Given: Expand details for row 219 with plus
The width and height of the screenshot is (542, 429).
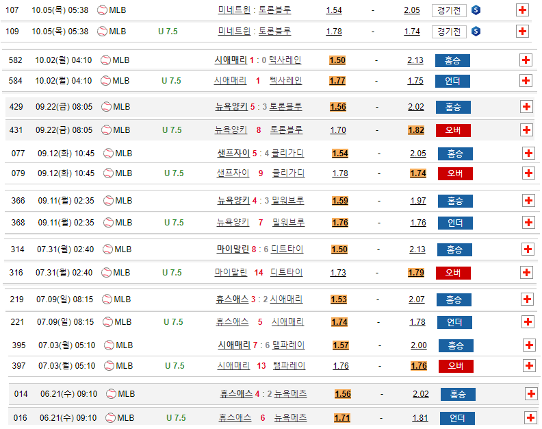Looking at the screenshot, I should (x=528, y=299).
